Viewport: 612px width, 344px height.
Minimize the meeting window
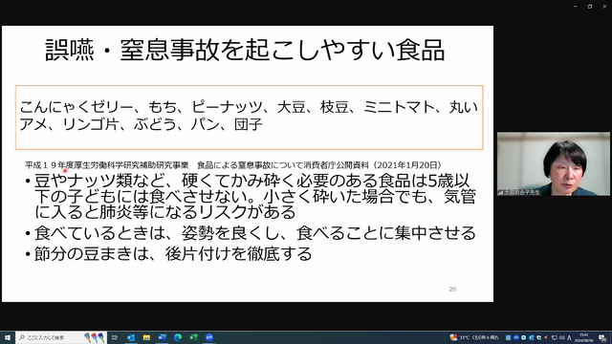[576, 7]
